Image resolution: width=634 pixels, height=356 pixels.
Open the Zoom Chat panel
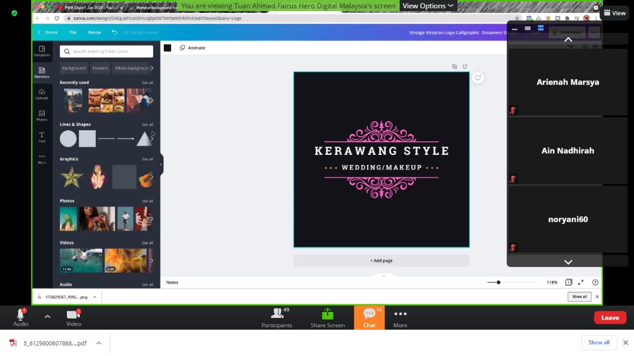pos(369,317)
